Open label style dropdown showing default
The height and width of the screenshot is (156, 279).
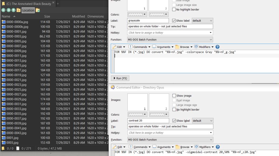pyautogui.click(x=202, y=20)
